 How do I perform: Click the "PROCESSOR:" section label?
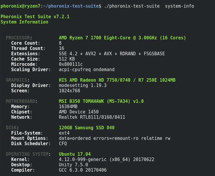19,38
